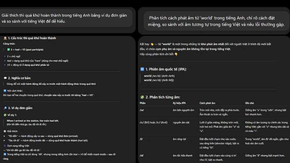
Task: Click the pointing-down emoji after "phân tích chi tiết"
Action: click(x=176, y=54)
